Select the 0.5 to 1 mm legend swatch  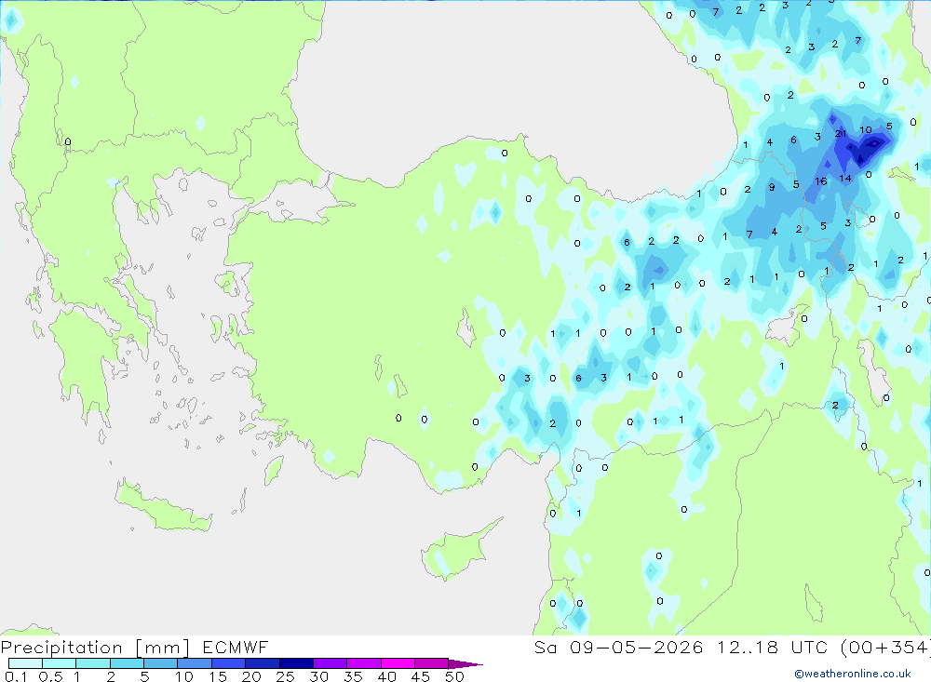coord(59,663)
